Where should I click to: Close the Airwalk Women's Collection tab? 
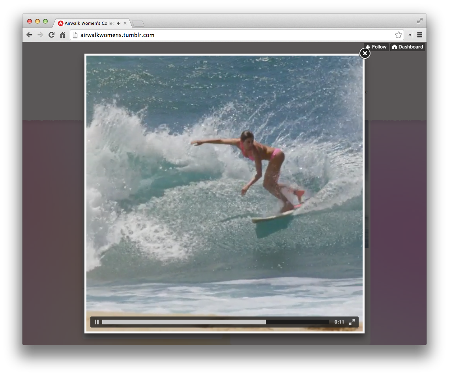point(125,23)
